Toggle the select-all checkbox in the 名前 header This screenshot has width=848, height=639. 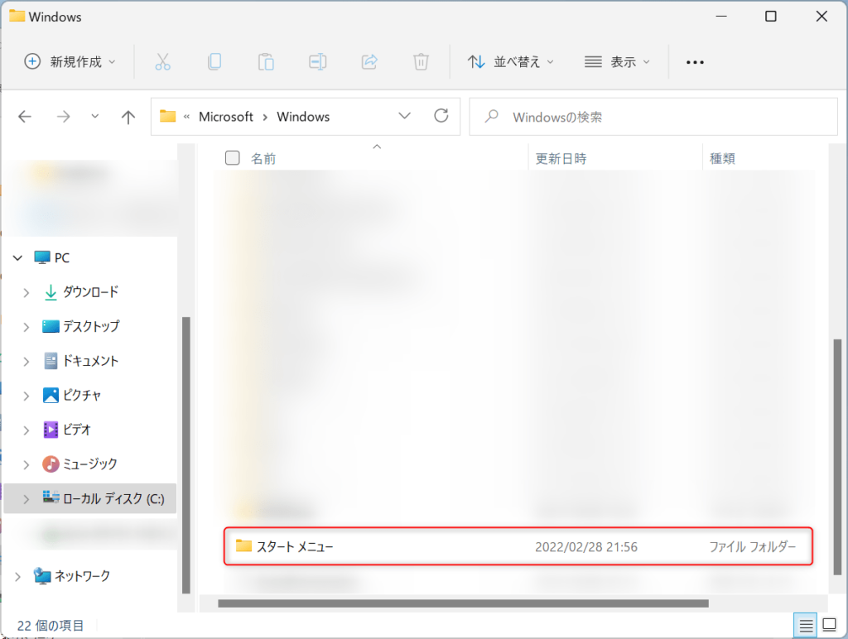tap(233, 157)
